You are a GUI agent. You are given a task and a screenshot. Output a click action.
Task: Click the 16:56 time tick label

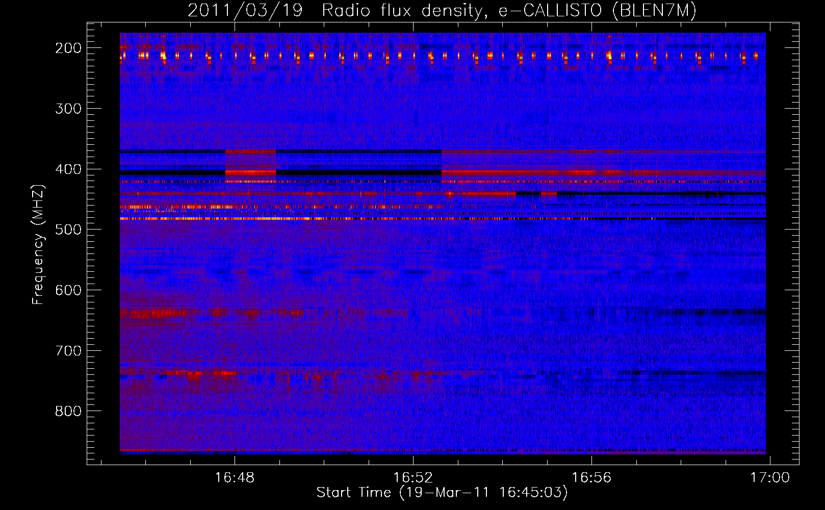(591, 477)
